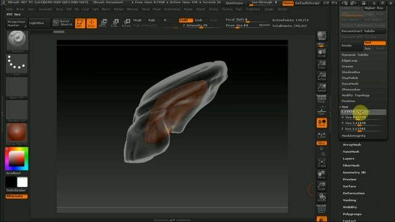Enable Zsub sculpt mode

coord(199,20)
